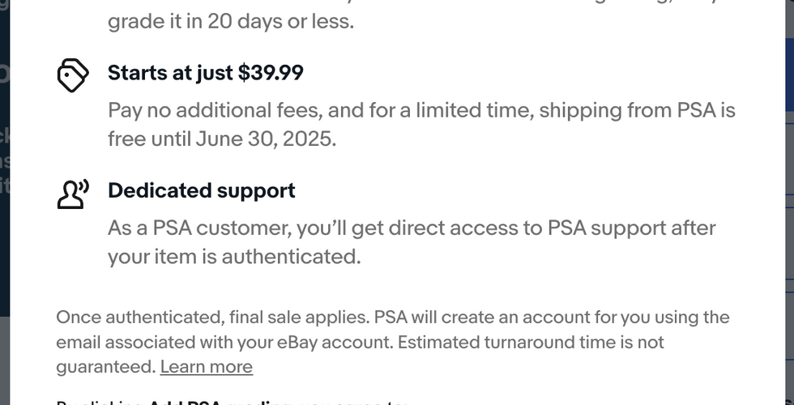Click the price tag icon

[72, 75]
